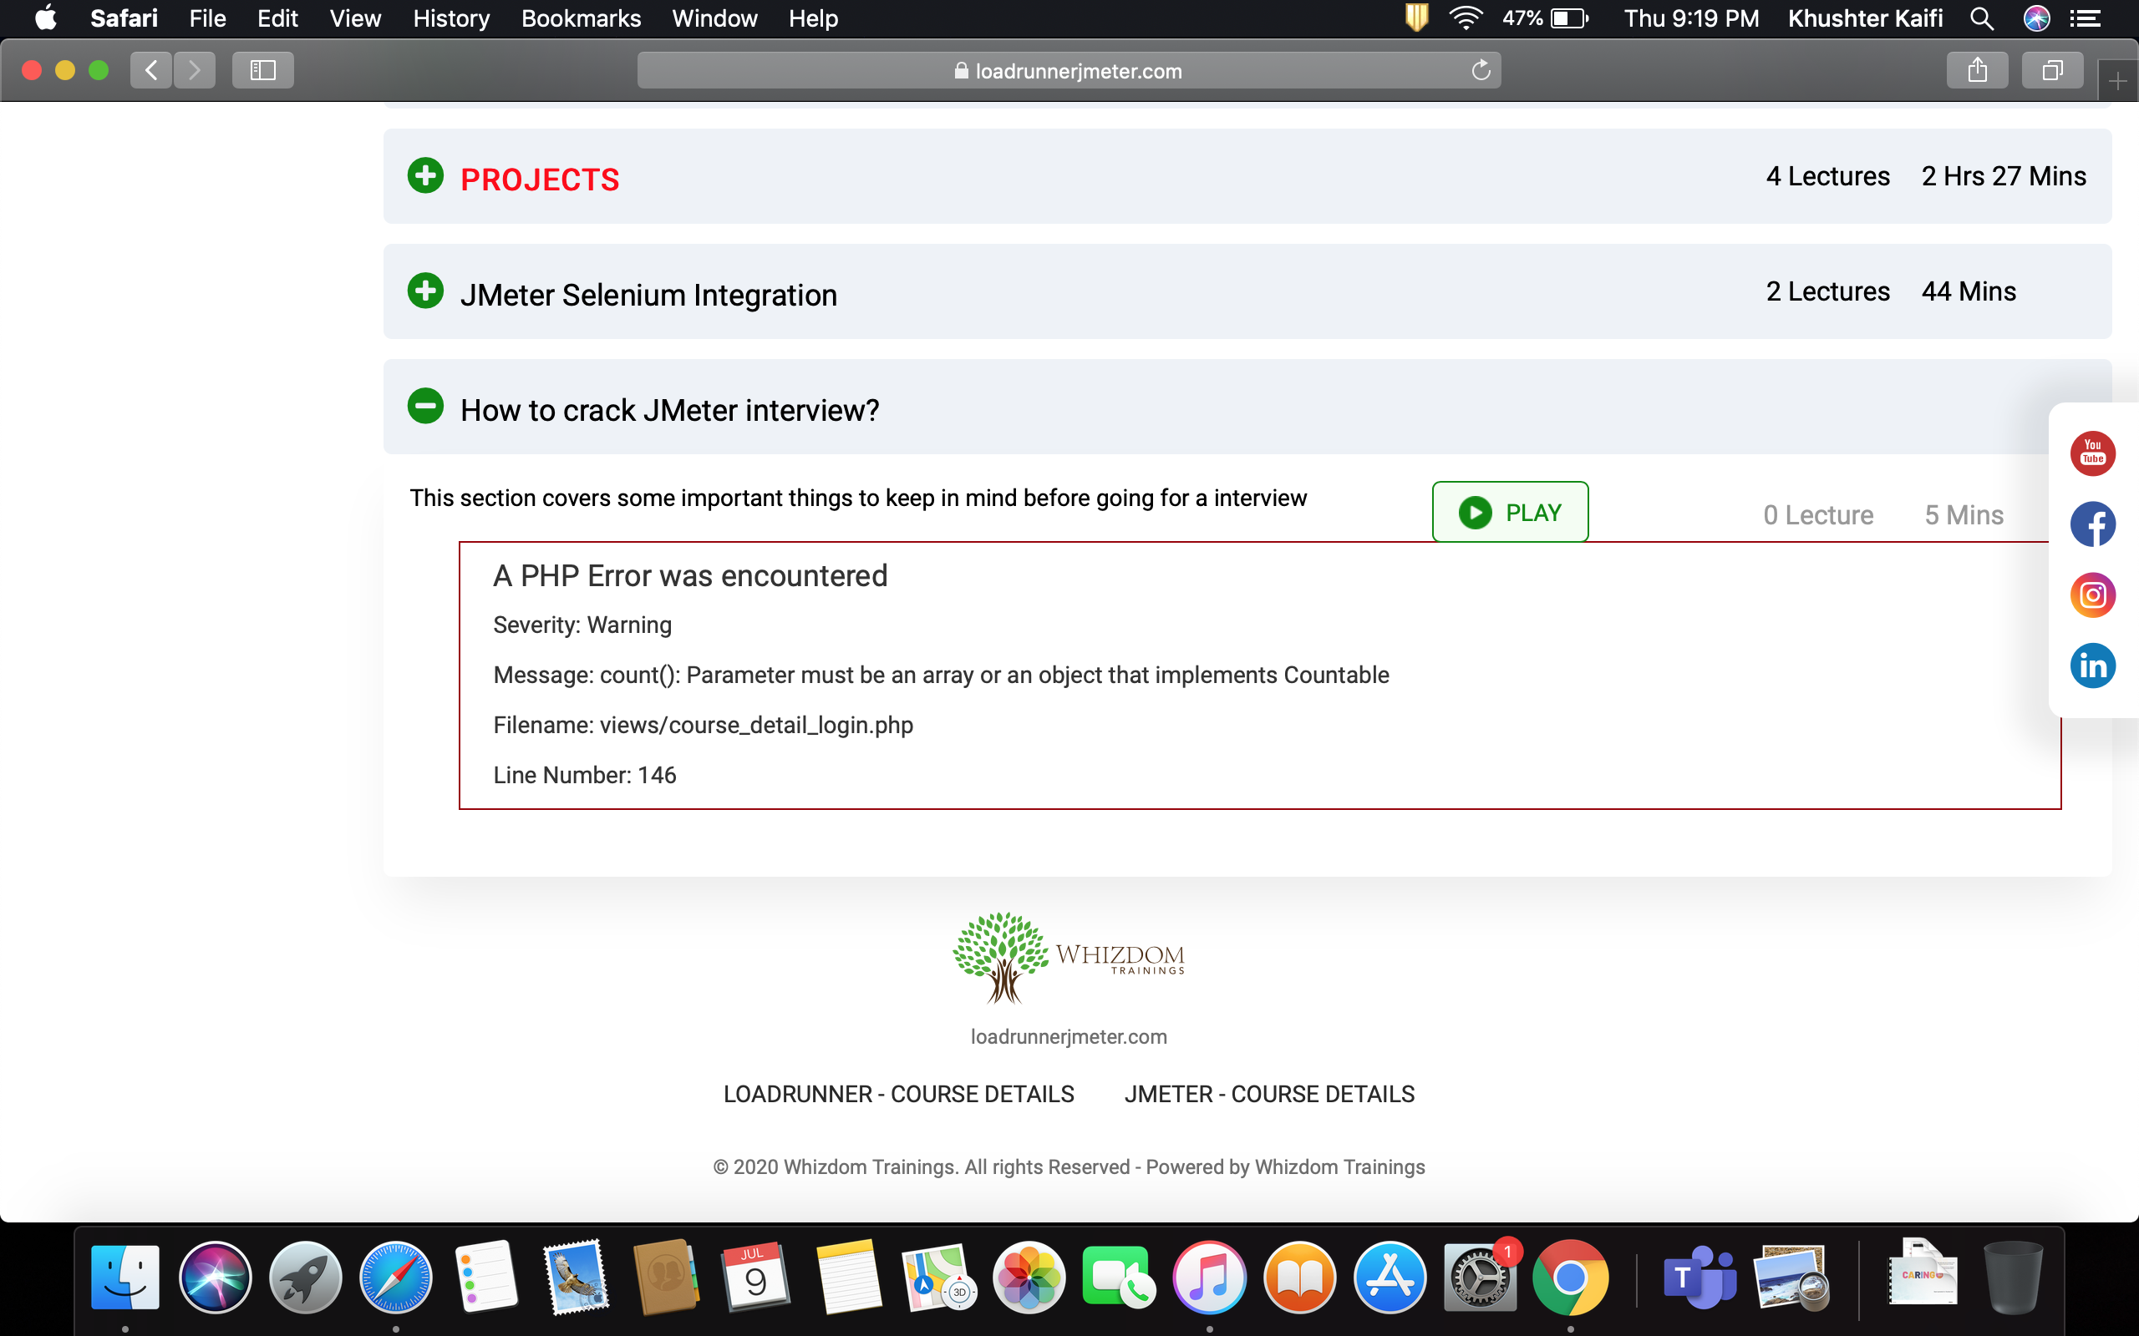The height and width of the screenshot is (1336, 2139).
Task: Open a new tab with plus button
Action: tap(2117, 82)
